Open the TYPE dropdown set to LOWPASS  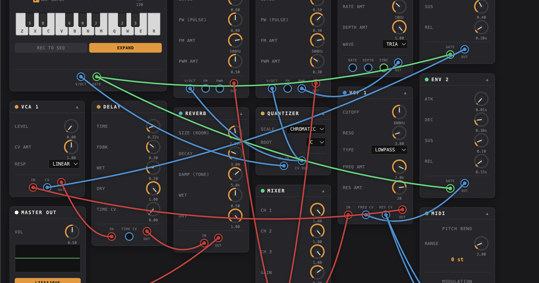pos(389,150)
